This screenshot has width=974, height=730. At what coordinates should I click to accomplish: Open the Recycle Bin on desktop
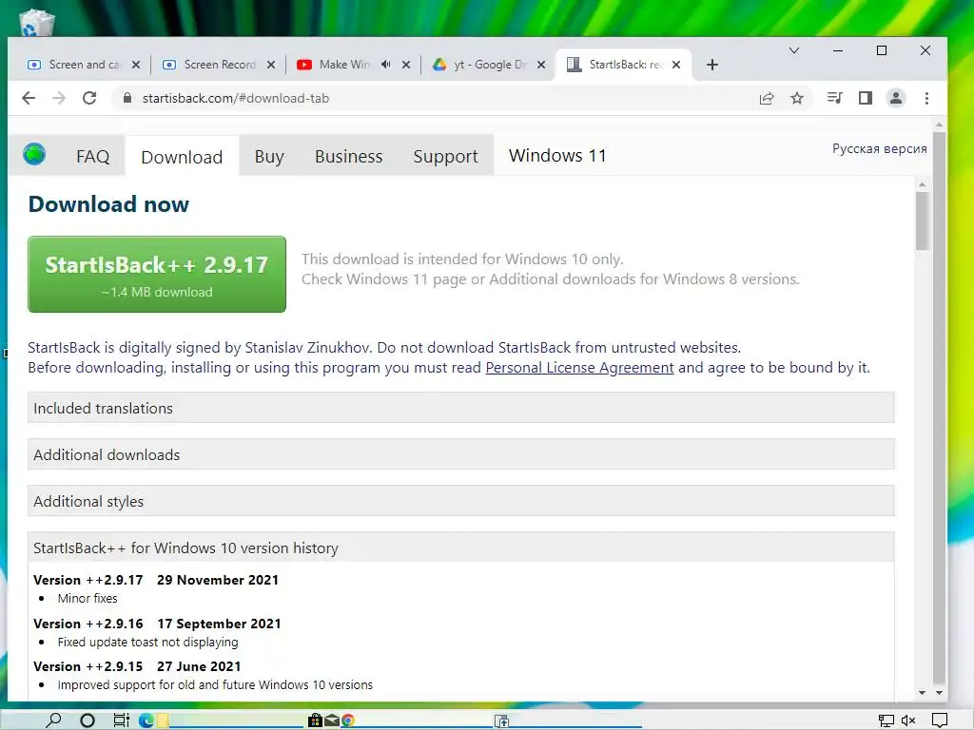click(x=37, y=23)
